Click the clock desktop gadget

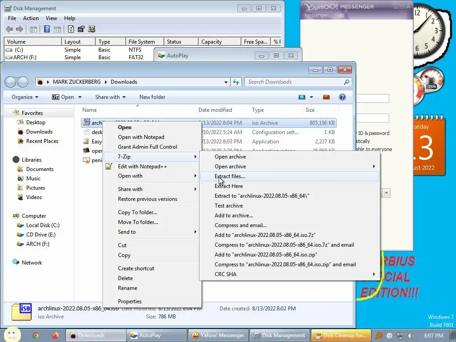pos(432,32)
